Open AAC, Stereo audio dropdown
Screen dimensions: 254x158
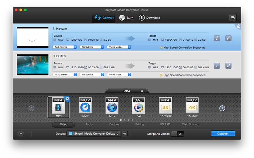[x=65, y=47]
